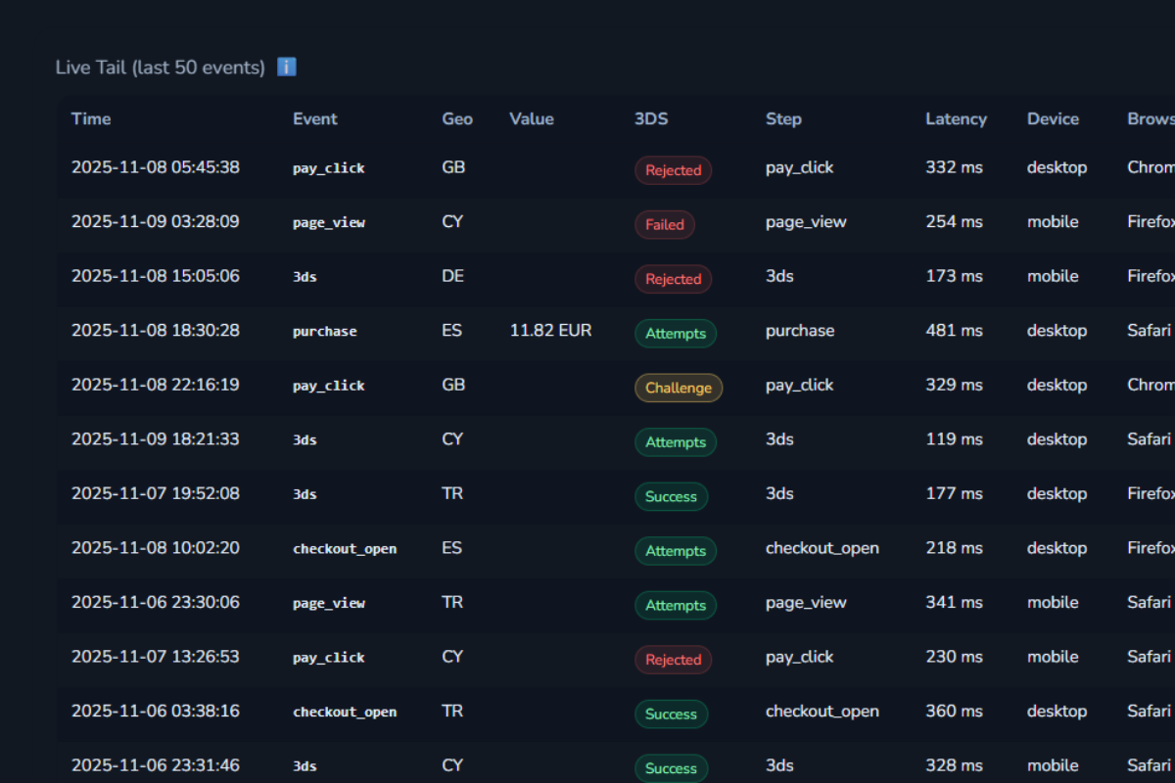Viewport: 1175px width, 783px height.
Task: Click the Rejected badge on the pay_click row
Action: click(x=673, y=169)
